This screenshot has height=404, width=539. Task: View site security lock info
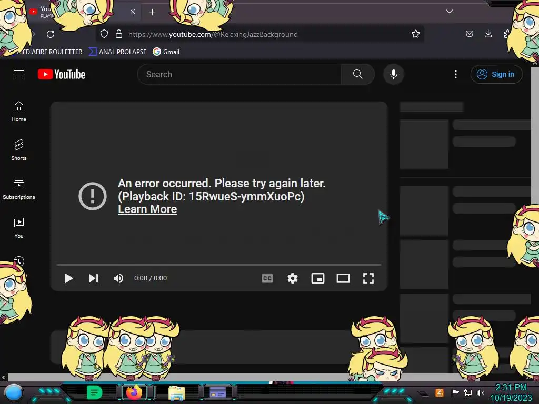point(119,34)
